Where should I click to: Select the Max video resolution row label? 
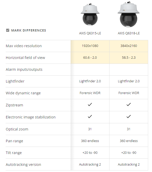[x=24, y=46]
